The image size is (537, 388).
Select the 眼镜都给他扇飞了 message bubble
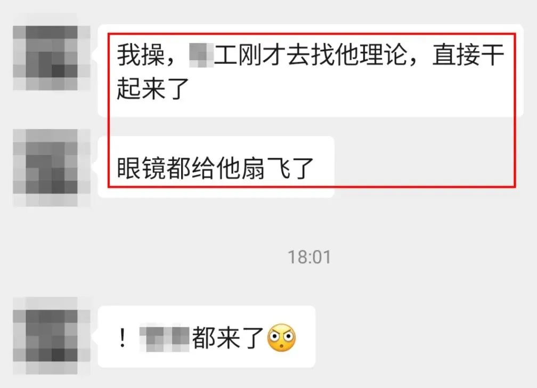pos(216,167)
